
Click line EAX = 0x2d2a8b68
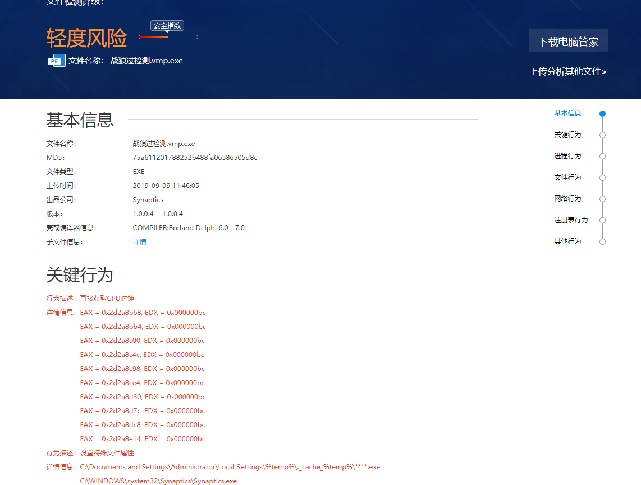(x=143, y=313)
